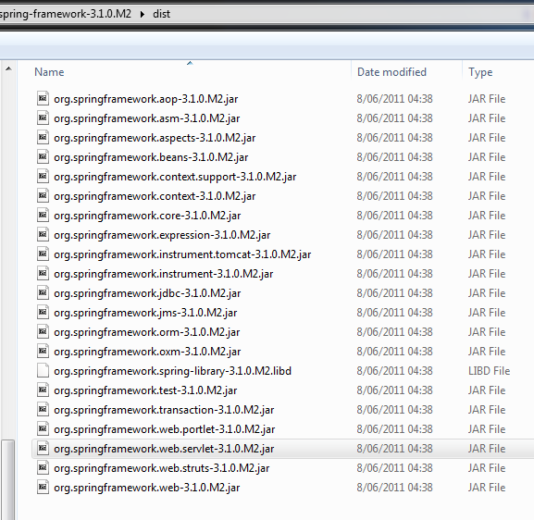Select the orm-3.1.0.M2.jar file icon
Viewport: 534px width, 520px height.
(43, 331)
